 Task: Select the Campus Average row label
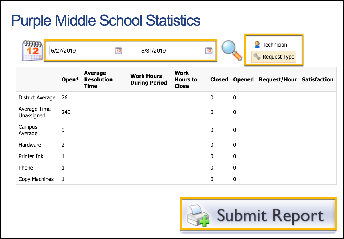28,130
